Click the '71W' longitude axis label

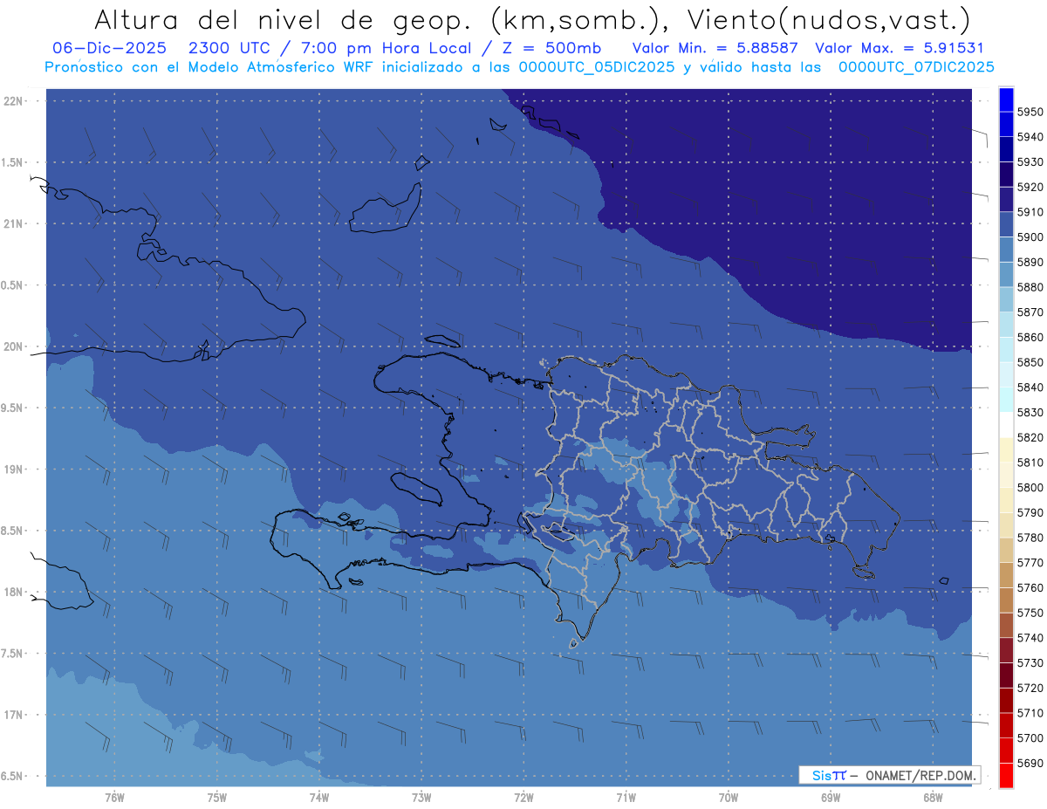(626, 797)
